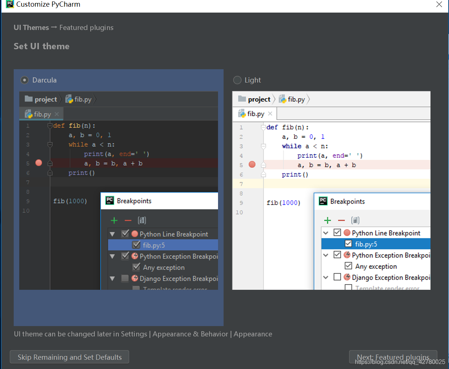
Task: Close fib.py tab in Light preview
Action: [270, 114]
